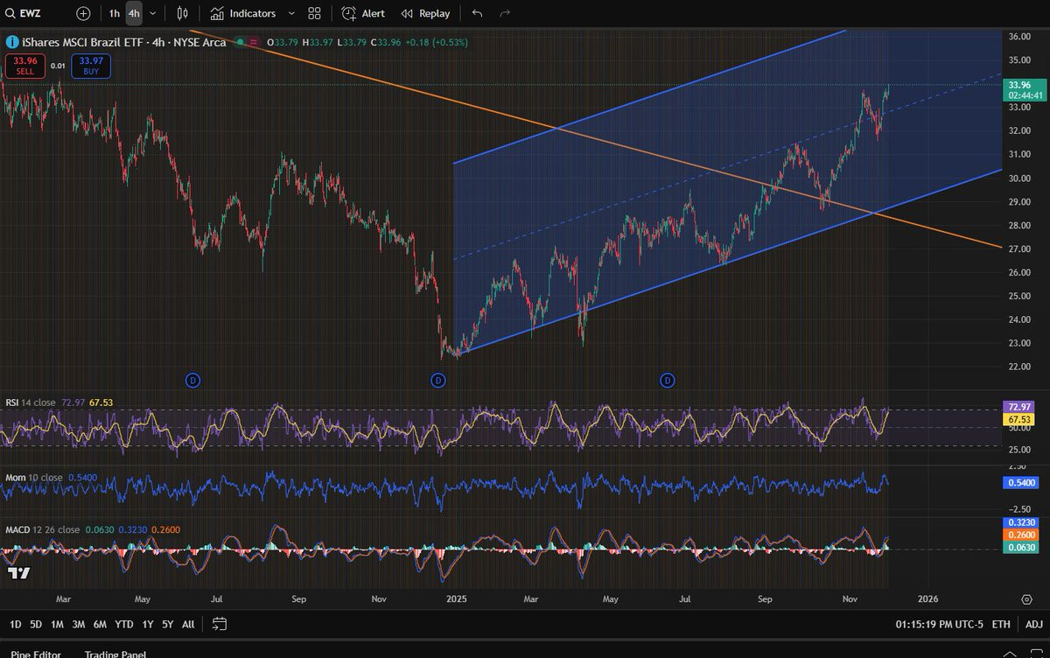This screenshot has height=658, width=1050.
Task: Create an Alert from the toolbar
Action: (363, 13)
